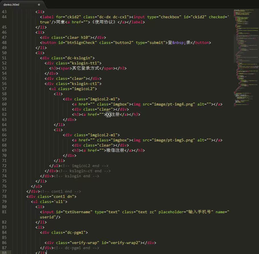Viewport: 259px width, 254px height.
Task: Click the unsaved dot on demo.html tab
Action: (39, 5)
